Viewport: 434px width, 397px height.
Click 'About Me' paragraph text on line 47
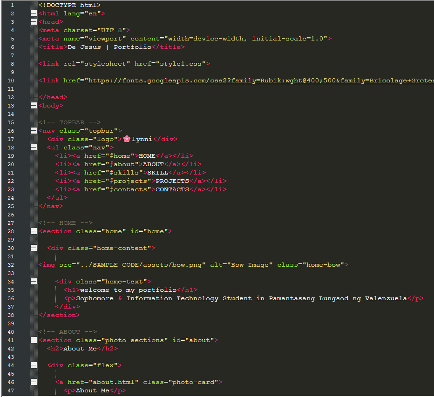tap(93, 390)
